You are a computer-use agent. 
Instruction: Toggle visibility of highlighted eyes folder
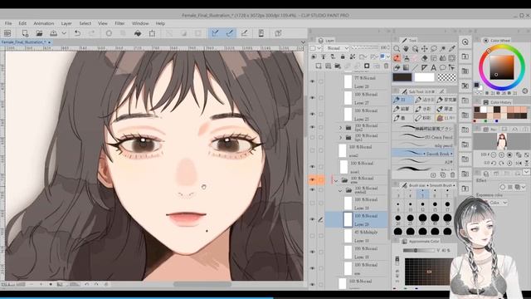pyautogui.click(x=312, y=180)
